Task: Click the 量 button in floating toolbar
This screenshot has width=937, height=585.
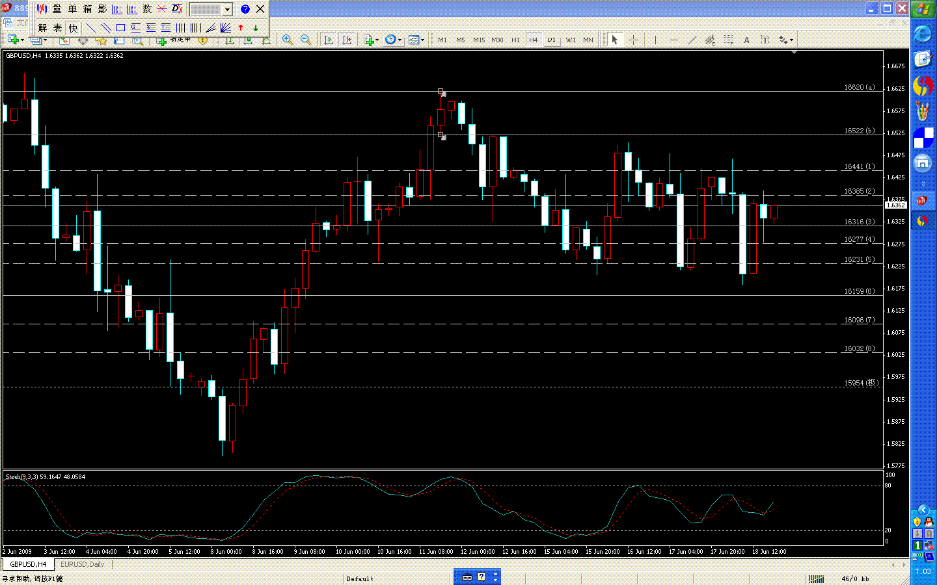Action: (57, 9)
